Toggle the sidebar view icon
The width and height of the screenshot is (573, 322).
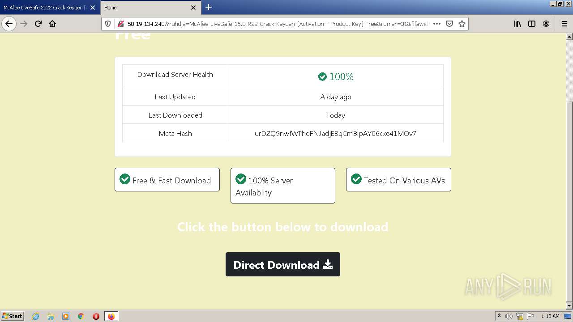click(532, 24)
